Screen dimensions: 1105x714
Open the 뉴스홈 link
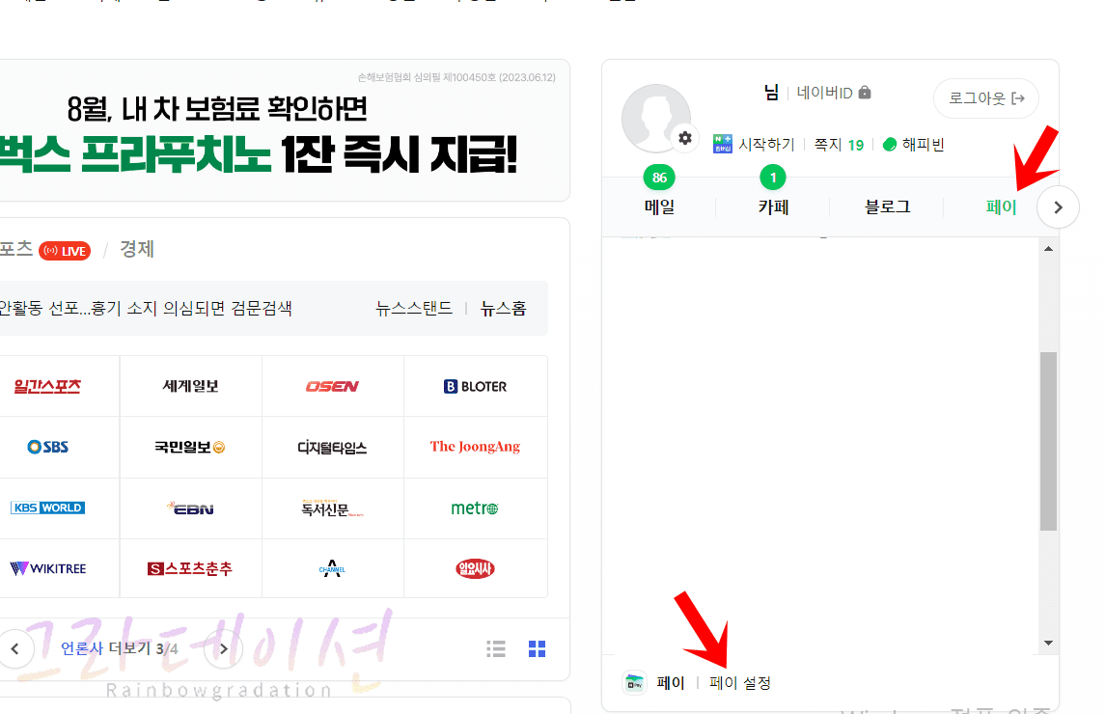[x=503, y=308]
